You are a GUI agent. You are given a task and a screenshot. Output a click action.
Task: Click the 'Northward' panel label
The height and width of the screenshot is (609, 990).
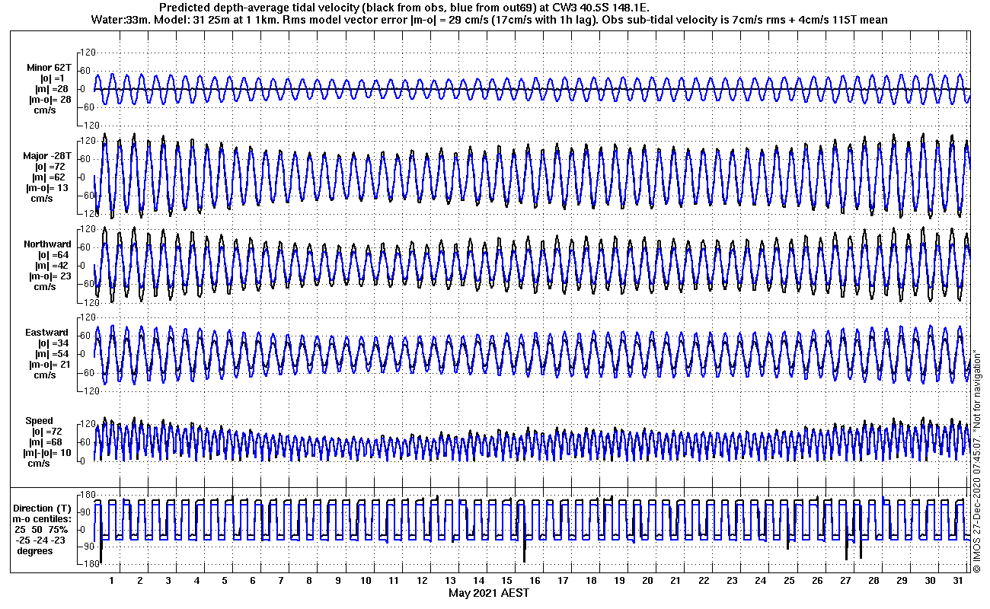click(x=47, y=244)
